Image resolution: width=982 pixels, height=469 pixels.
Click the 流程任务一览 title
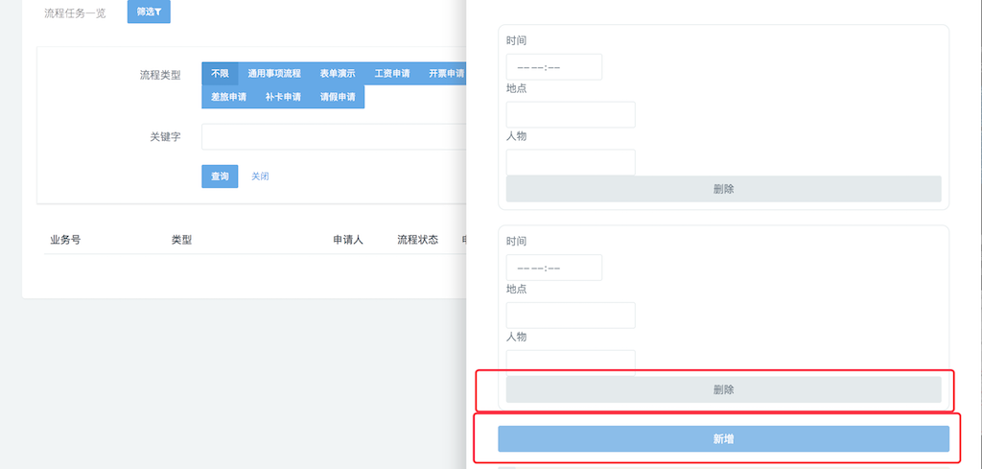click(75, 12)
